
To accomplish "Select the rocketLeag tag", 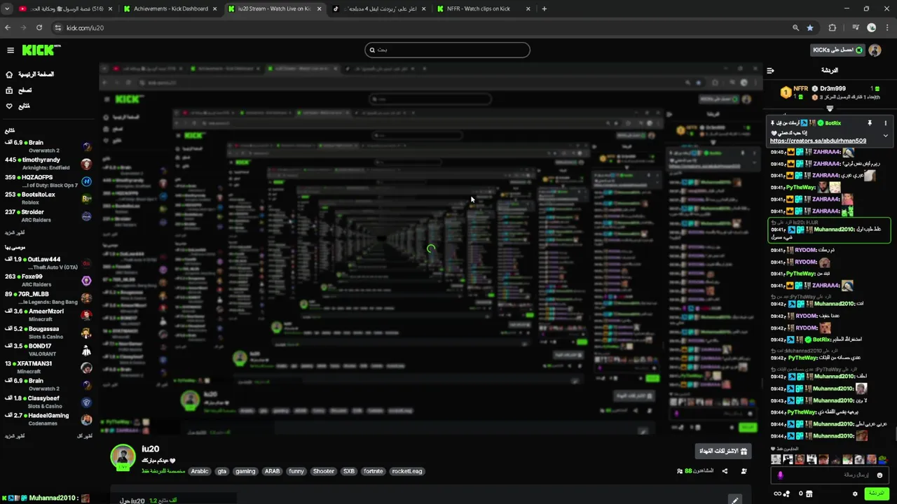I will click(407, 471).
